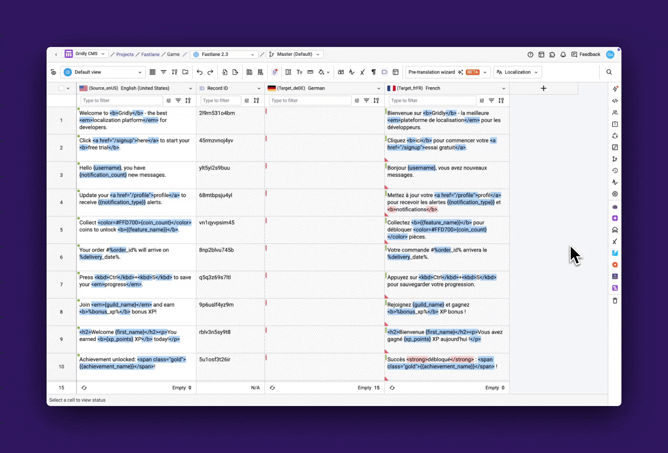Tick the select-all rows checkbox
The image size is (668, 453).
coord(61,88)
